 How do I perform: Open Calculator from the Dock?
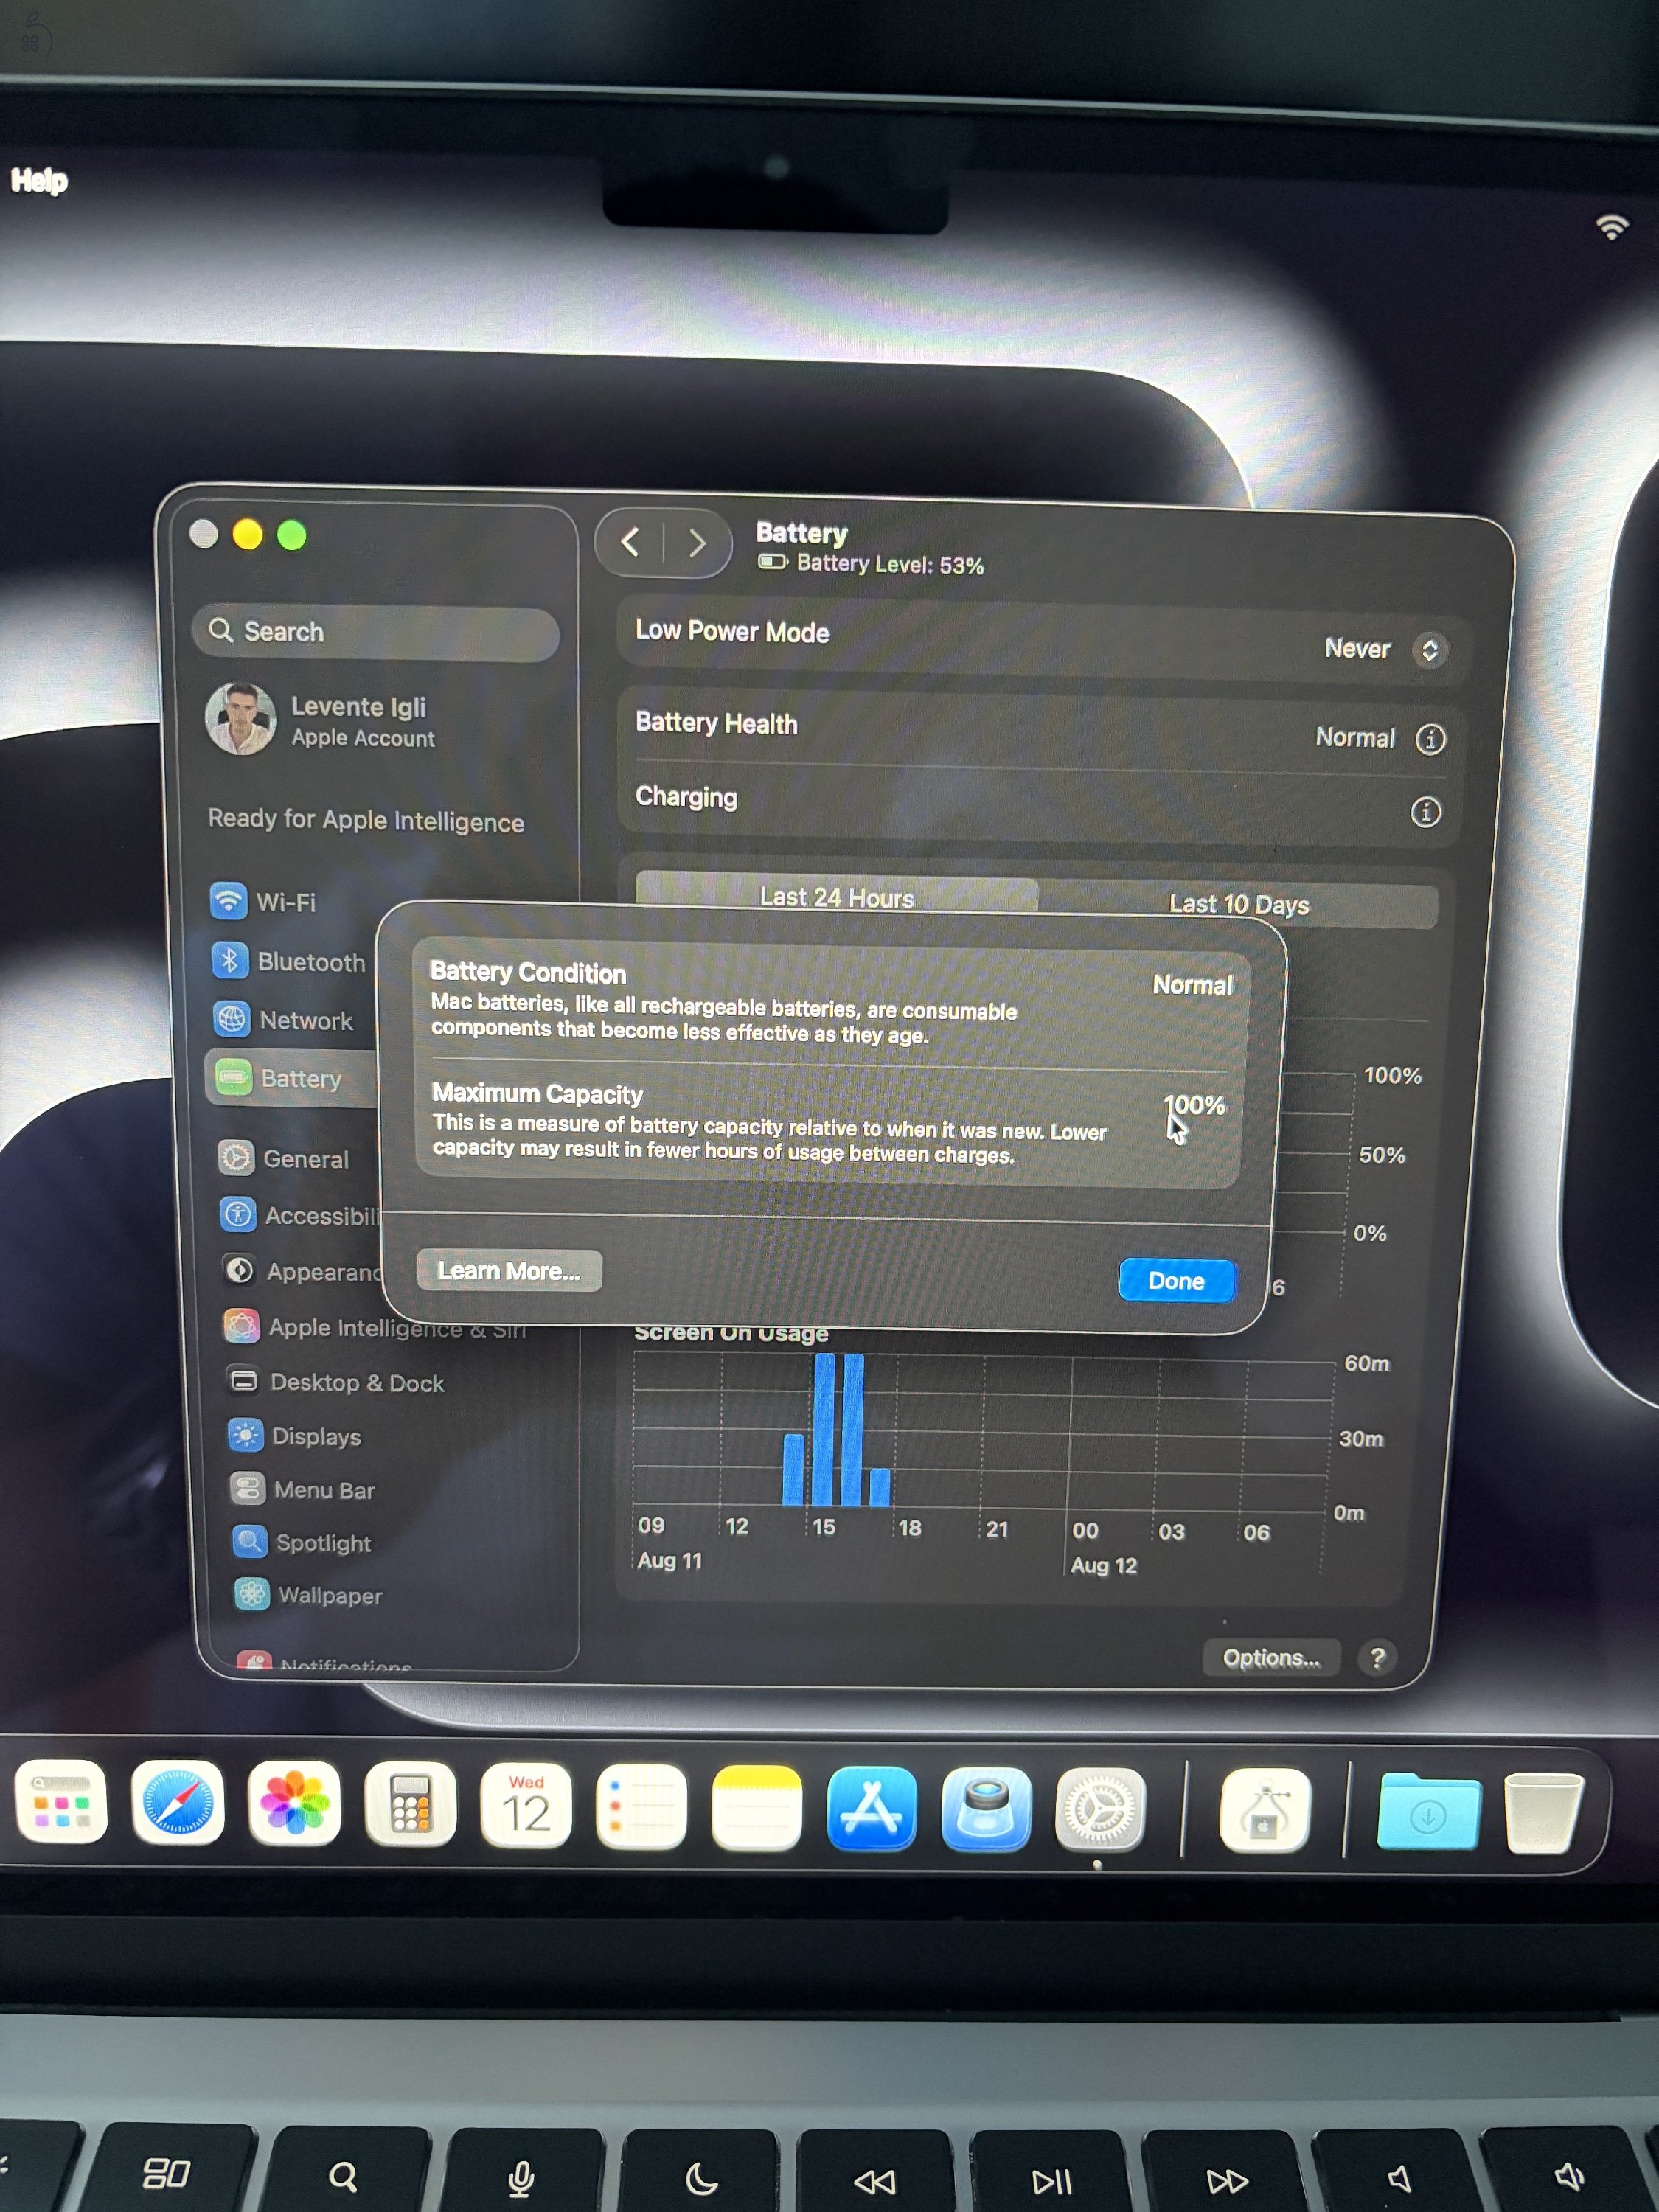[410, 1804]
